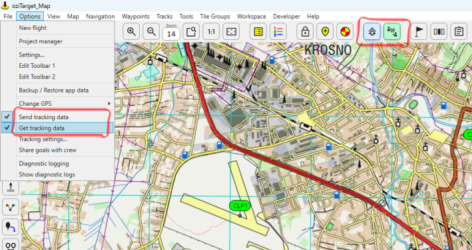Toggle the green get tracking toolbar icon
This screenshot has width=472, height=250.
392,31
